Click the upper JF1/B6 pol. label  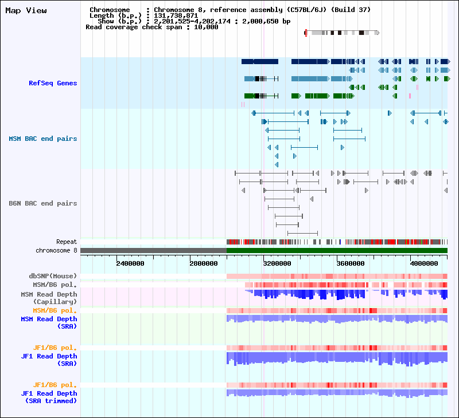[55, 348]
